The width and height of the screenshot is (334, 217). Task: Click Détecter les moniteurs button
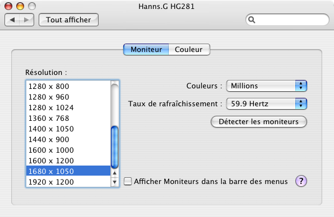[258, 121]
